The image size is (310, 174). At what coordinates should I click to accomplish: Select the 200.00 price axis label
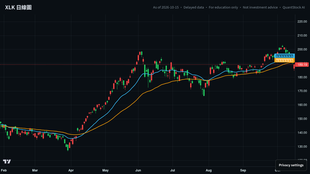(302, 49)
